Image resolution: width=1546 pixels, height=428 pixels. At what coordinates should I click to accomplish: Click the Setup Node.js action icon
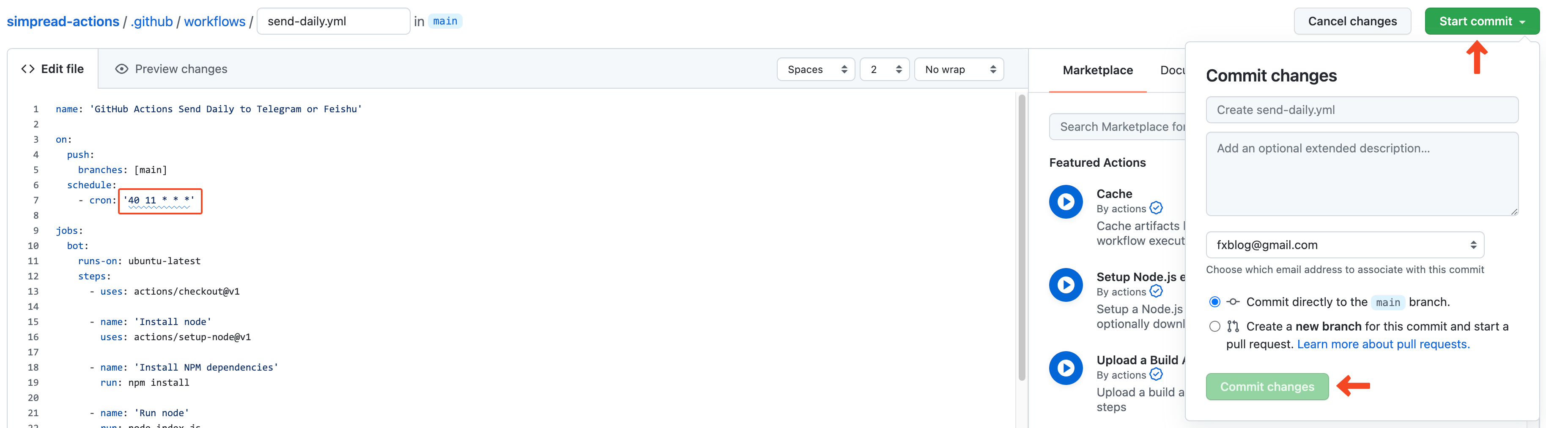point(1065,285)
